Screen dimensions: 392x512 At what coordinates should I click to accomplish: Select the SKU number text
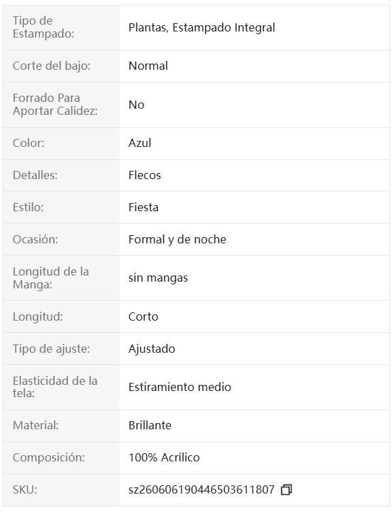pyautogui.click(x=201, y=489)
